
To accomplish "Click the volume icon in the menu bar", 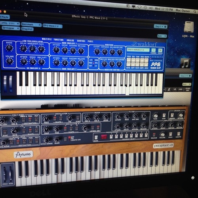I will point(150,8).
